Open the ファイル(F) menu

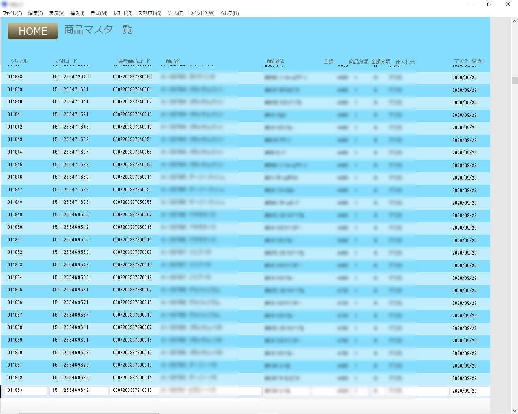click(12, 13)
